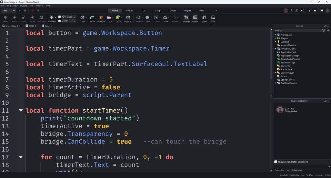Click the Part insert icon
Image resolution: width=331 pixels, height=178 pixels.
(x=83, y=18)
